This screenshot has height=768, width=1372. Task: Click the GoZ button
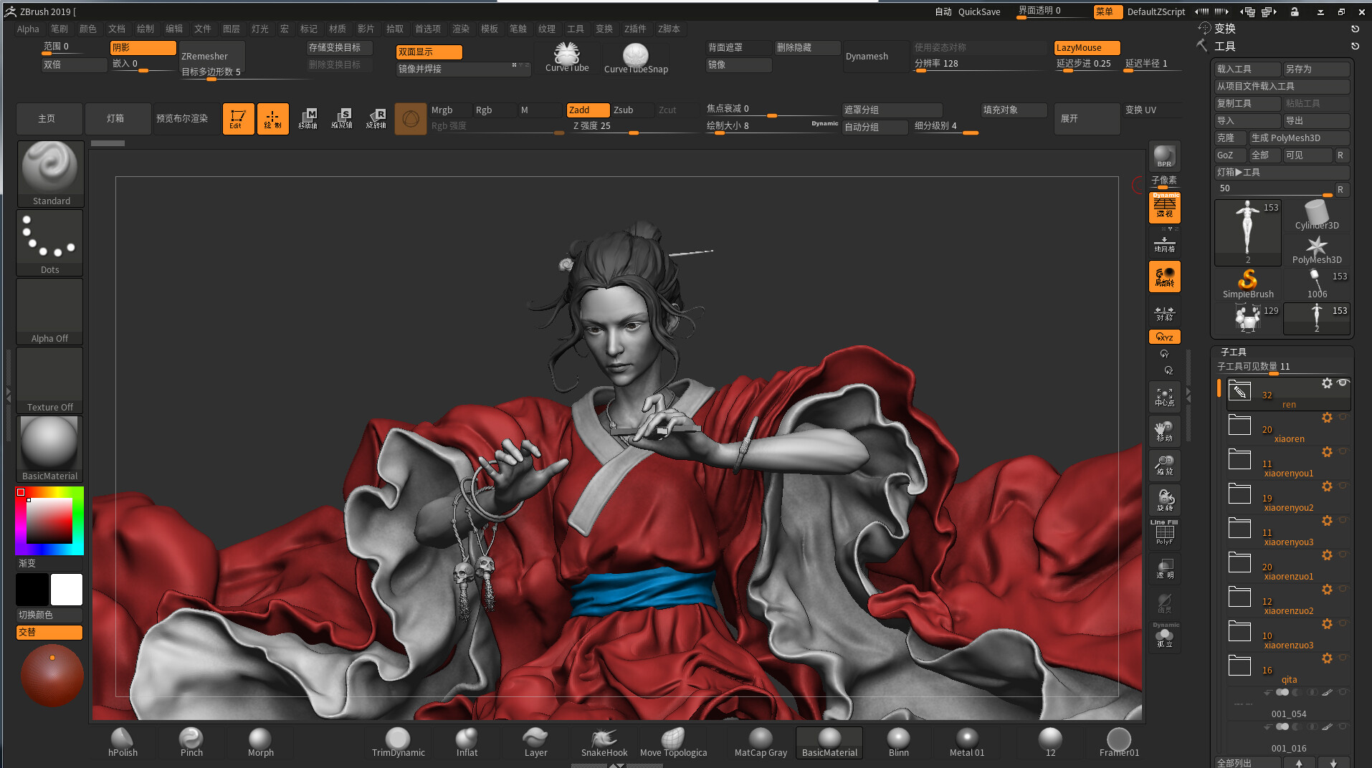point(1230,155)
